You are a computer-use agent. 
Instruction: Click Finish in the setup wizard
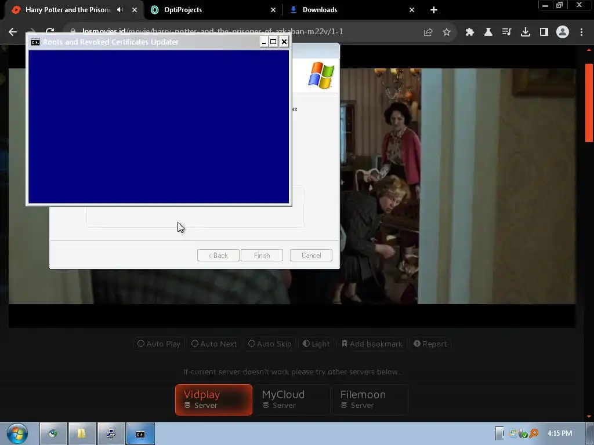(x=262, y=256)
